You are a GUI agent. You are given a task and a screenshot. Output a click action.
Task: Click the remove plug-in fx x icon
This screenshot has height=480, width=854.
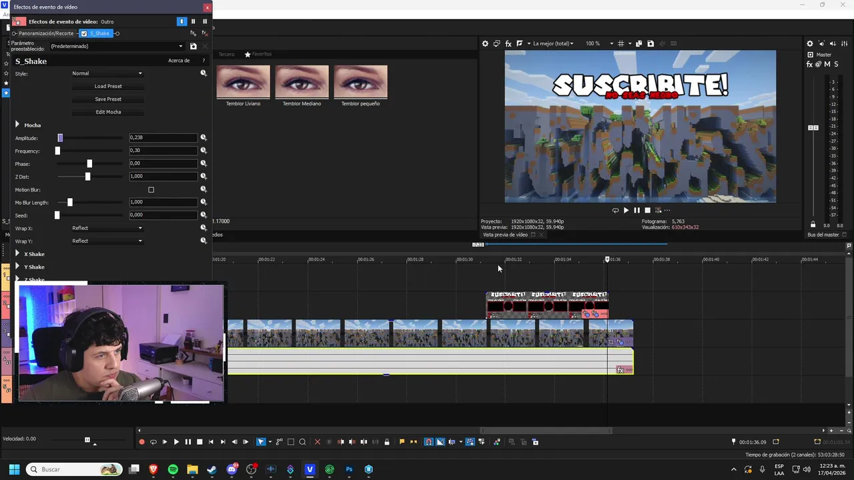coord(204,33)
